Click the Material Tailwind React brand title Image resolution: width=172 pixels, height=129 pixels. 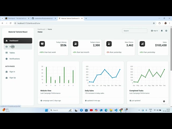tap(18, 32)
